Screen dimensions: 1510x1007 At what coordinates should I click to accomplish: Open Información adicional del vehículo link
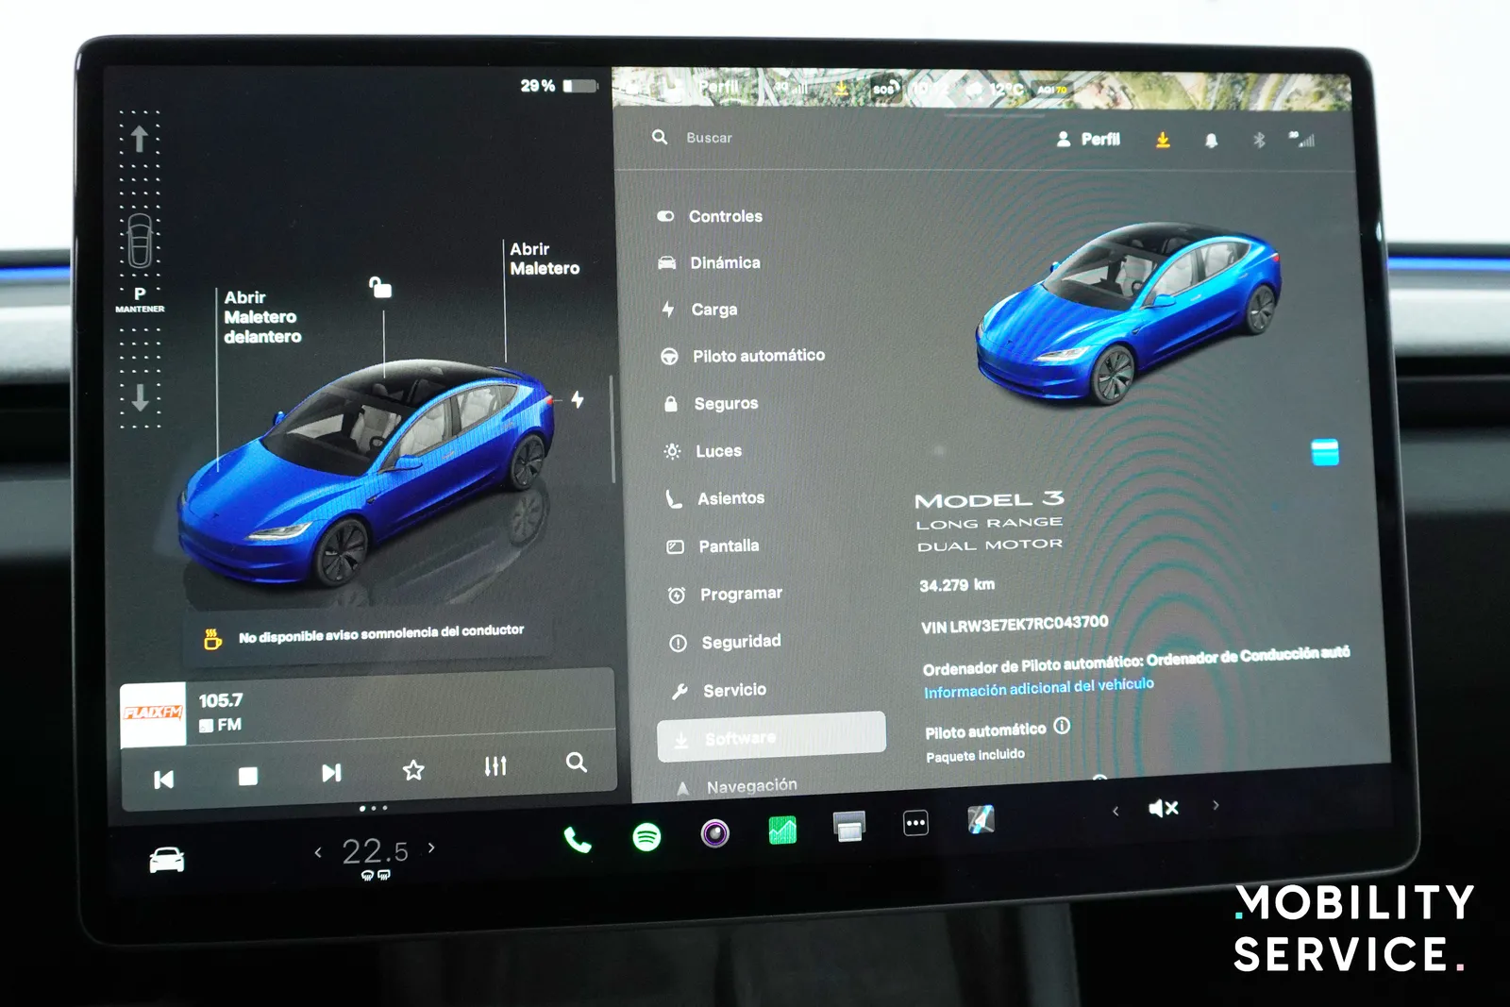pos(1038,688)
